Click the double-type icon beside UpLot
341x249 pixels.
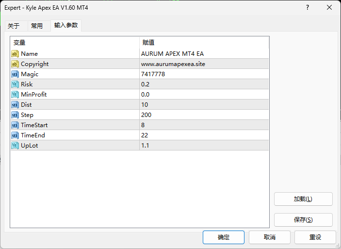(x=15, y=146)
